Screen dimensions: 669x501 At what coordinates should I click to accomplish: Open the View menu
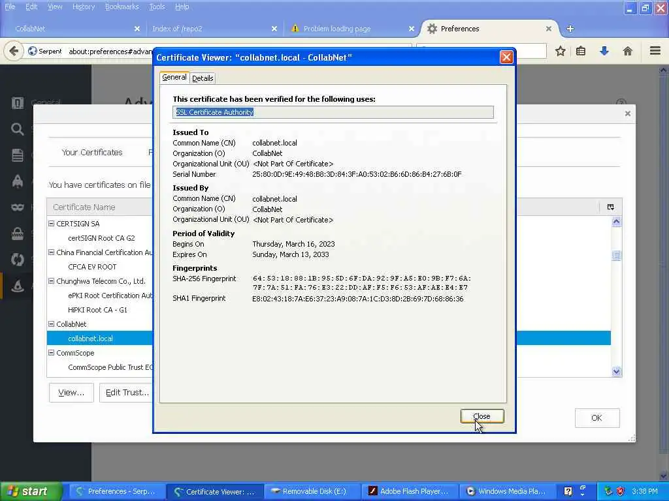55,7
